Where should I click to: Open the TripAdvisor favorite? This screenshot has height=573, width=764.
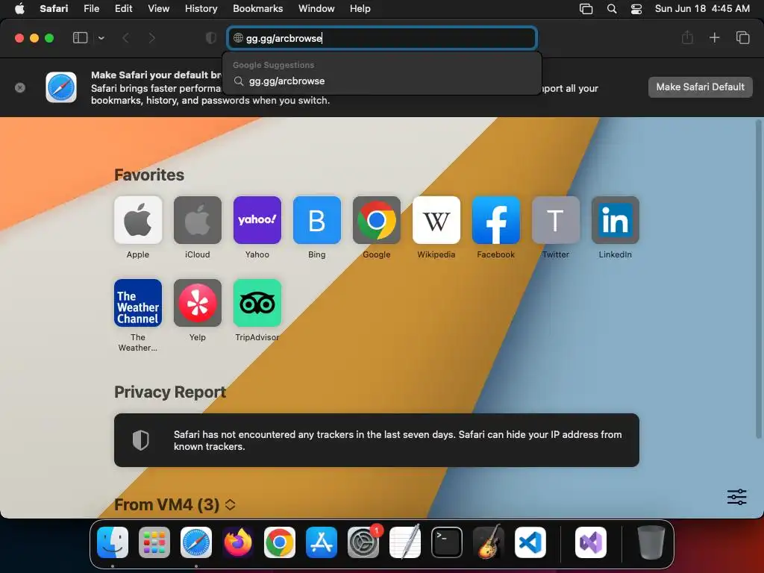[257, 303]
